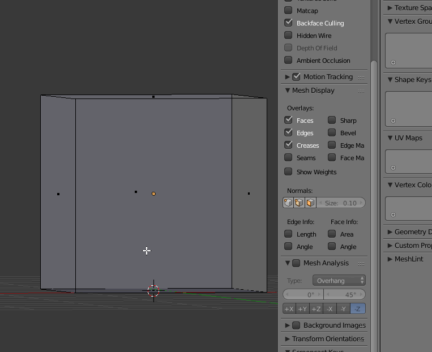Enable Bevel overlay checkbox

pyautogui.click(x=332, y=132)
